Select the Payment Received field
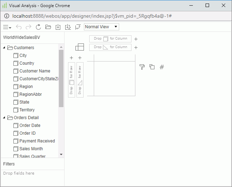This screenshot has width=232, height=187. [37, 141]
